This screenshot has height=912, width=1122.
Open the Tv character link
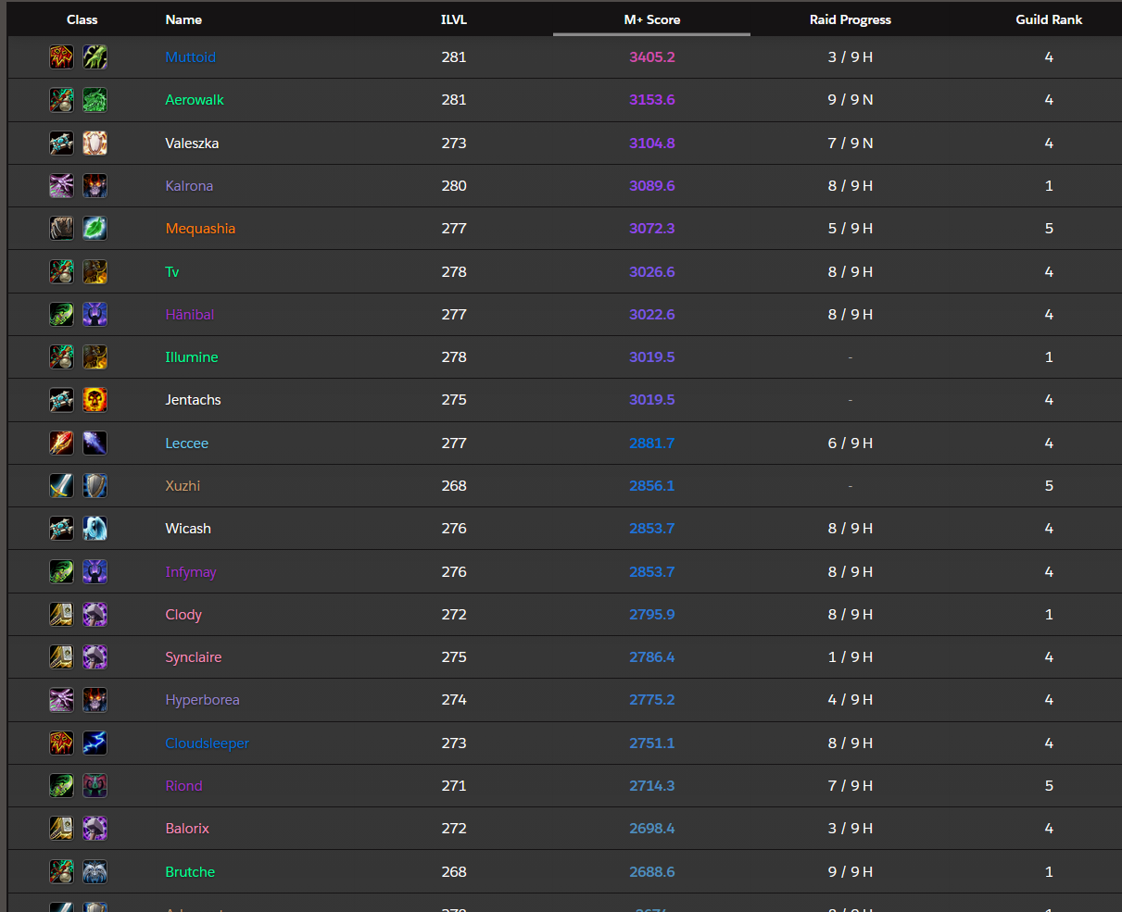[x=172, y=272]
